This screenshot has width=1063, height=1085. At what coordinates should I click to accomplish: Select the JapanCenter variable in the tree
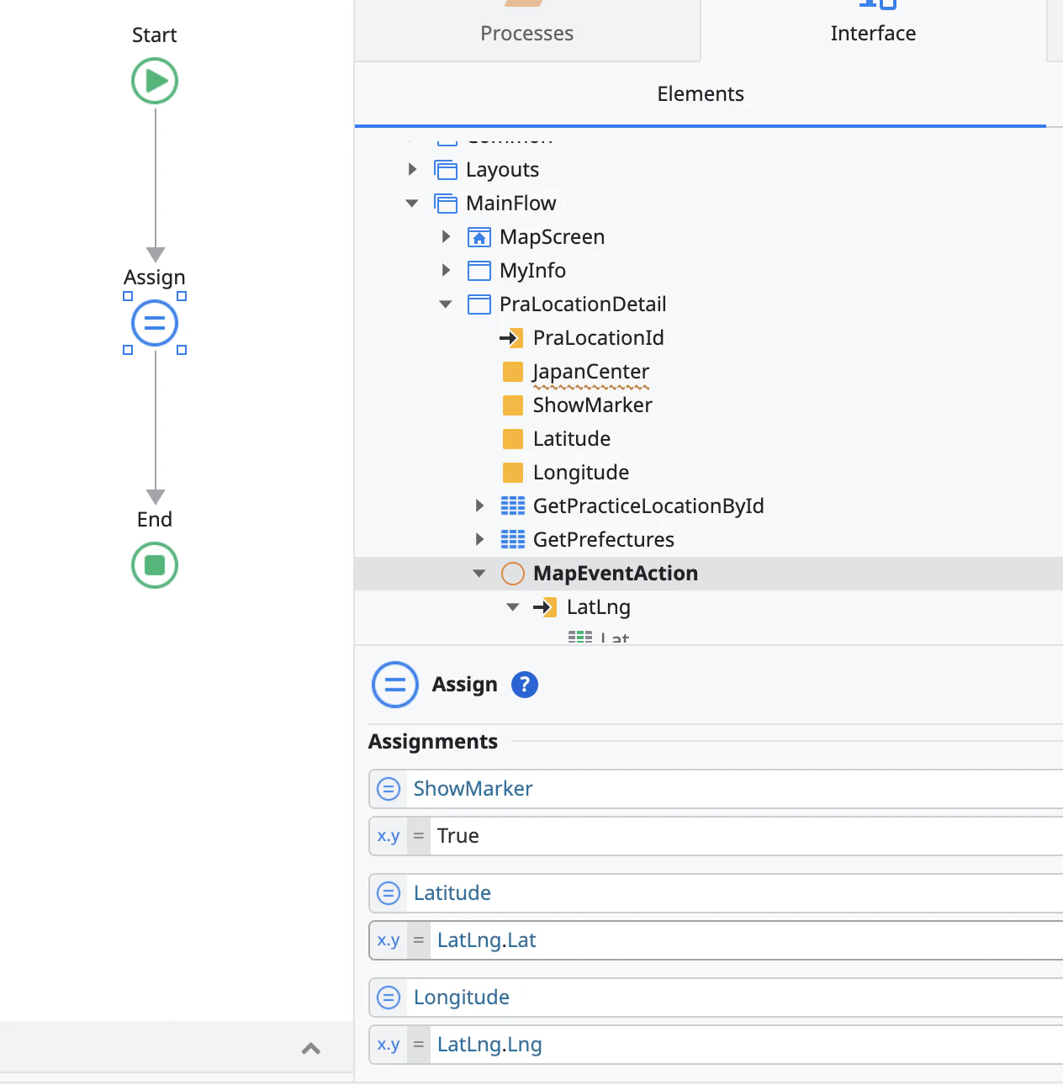tap(591, 372)
